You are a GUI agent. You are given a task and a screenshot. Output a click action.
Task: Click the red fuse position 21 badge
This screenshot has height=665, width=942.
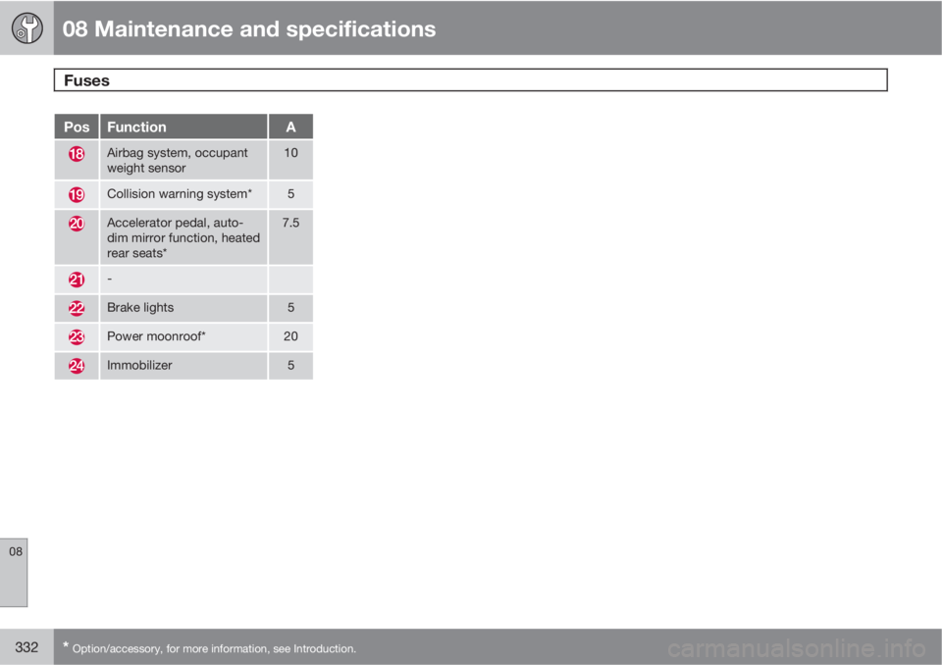click(x=77, y=280)
